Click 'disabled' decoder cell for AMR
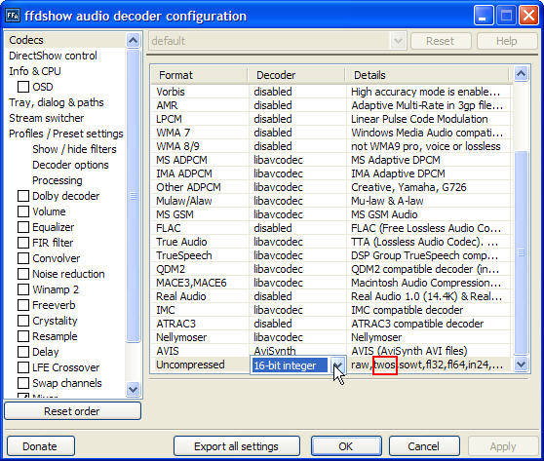The width and height of the screenshot is (544, 461). [x=297, y=105]
